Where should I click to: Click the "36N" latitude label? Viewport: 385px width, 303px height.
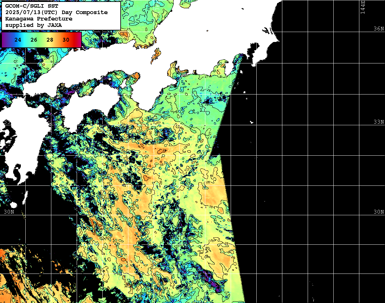pos(379,29)
